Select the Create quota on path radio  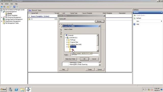click(60, 24)
